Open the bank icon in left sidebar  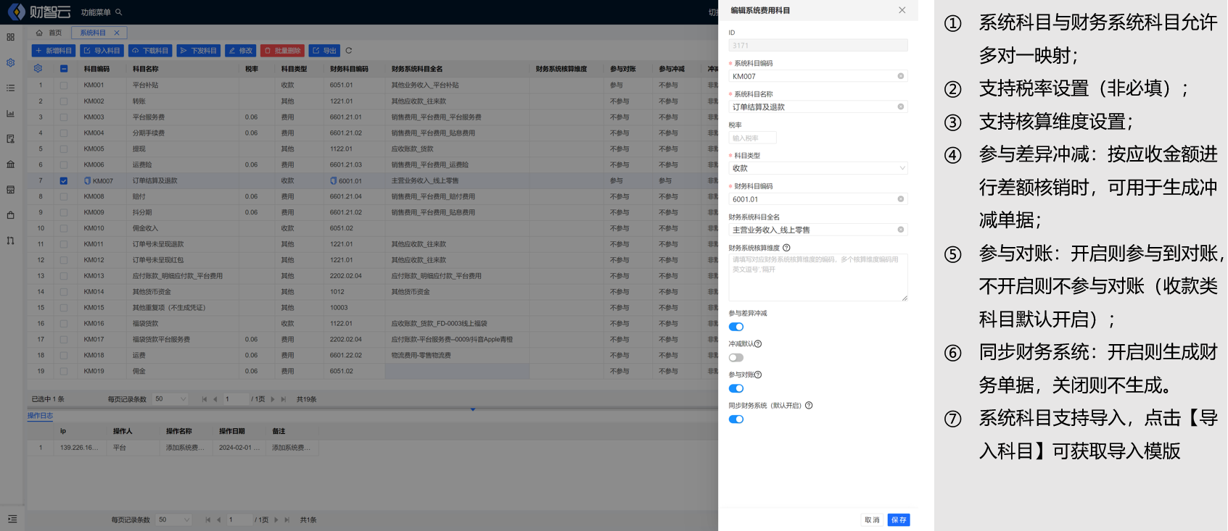tap(11, 164)
